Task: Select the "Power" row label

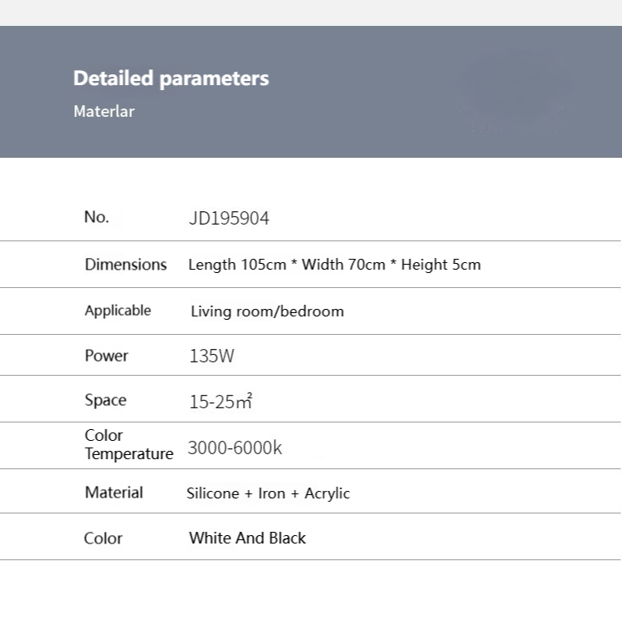Action: pos(106,356)
